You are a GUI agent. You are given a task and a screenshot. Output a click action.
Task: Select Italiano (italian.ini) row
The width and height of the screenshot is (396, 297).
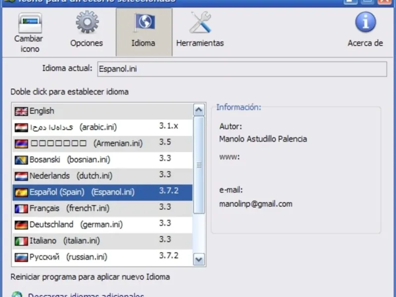pos(102,241)
